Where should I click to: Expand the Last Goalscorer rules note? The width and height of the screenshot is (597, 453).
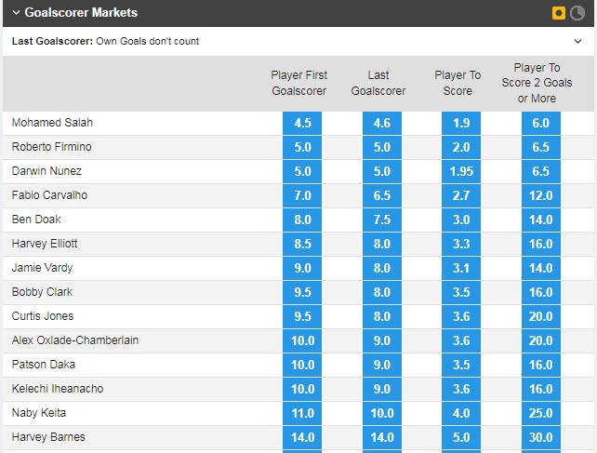click(x=578, y=41)
